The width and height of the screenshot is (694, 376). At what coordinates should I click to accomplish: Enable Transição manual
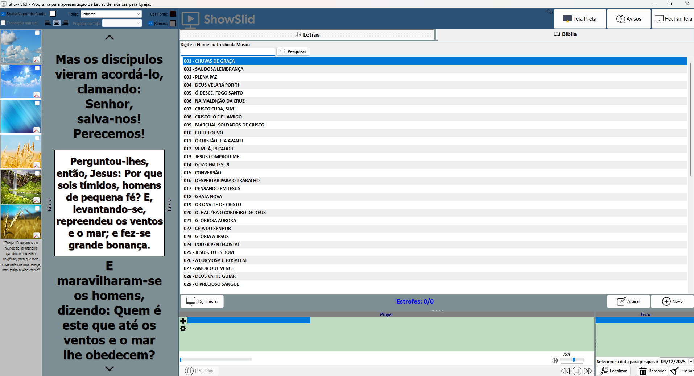[x=3, y=22]
